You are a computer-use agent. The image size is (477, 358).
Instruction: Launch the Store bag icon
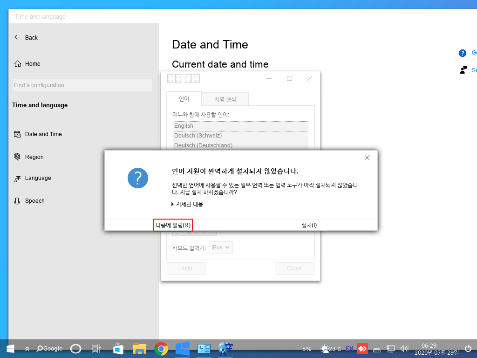point(118,349)
